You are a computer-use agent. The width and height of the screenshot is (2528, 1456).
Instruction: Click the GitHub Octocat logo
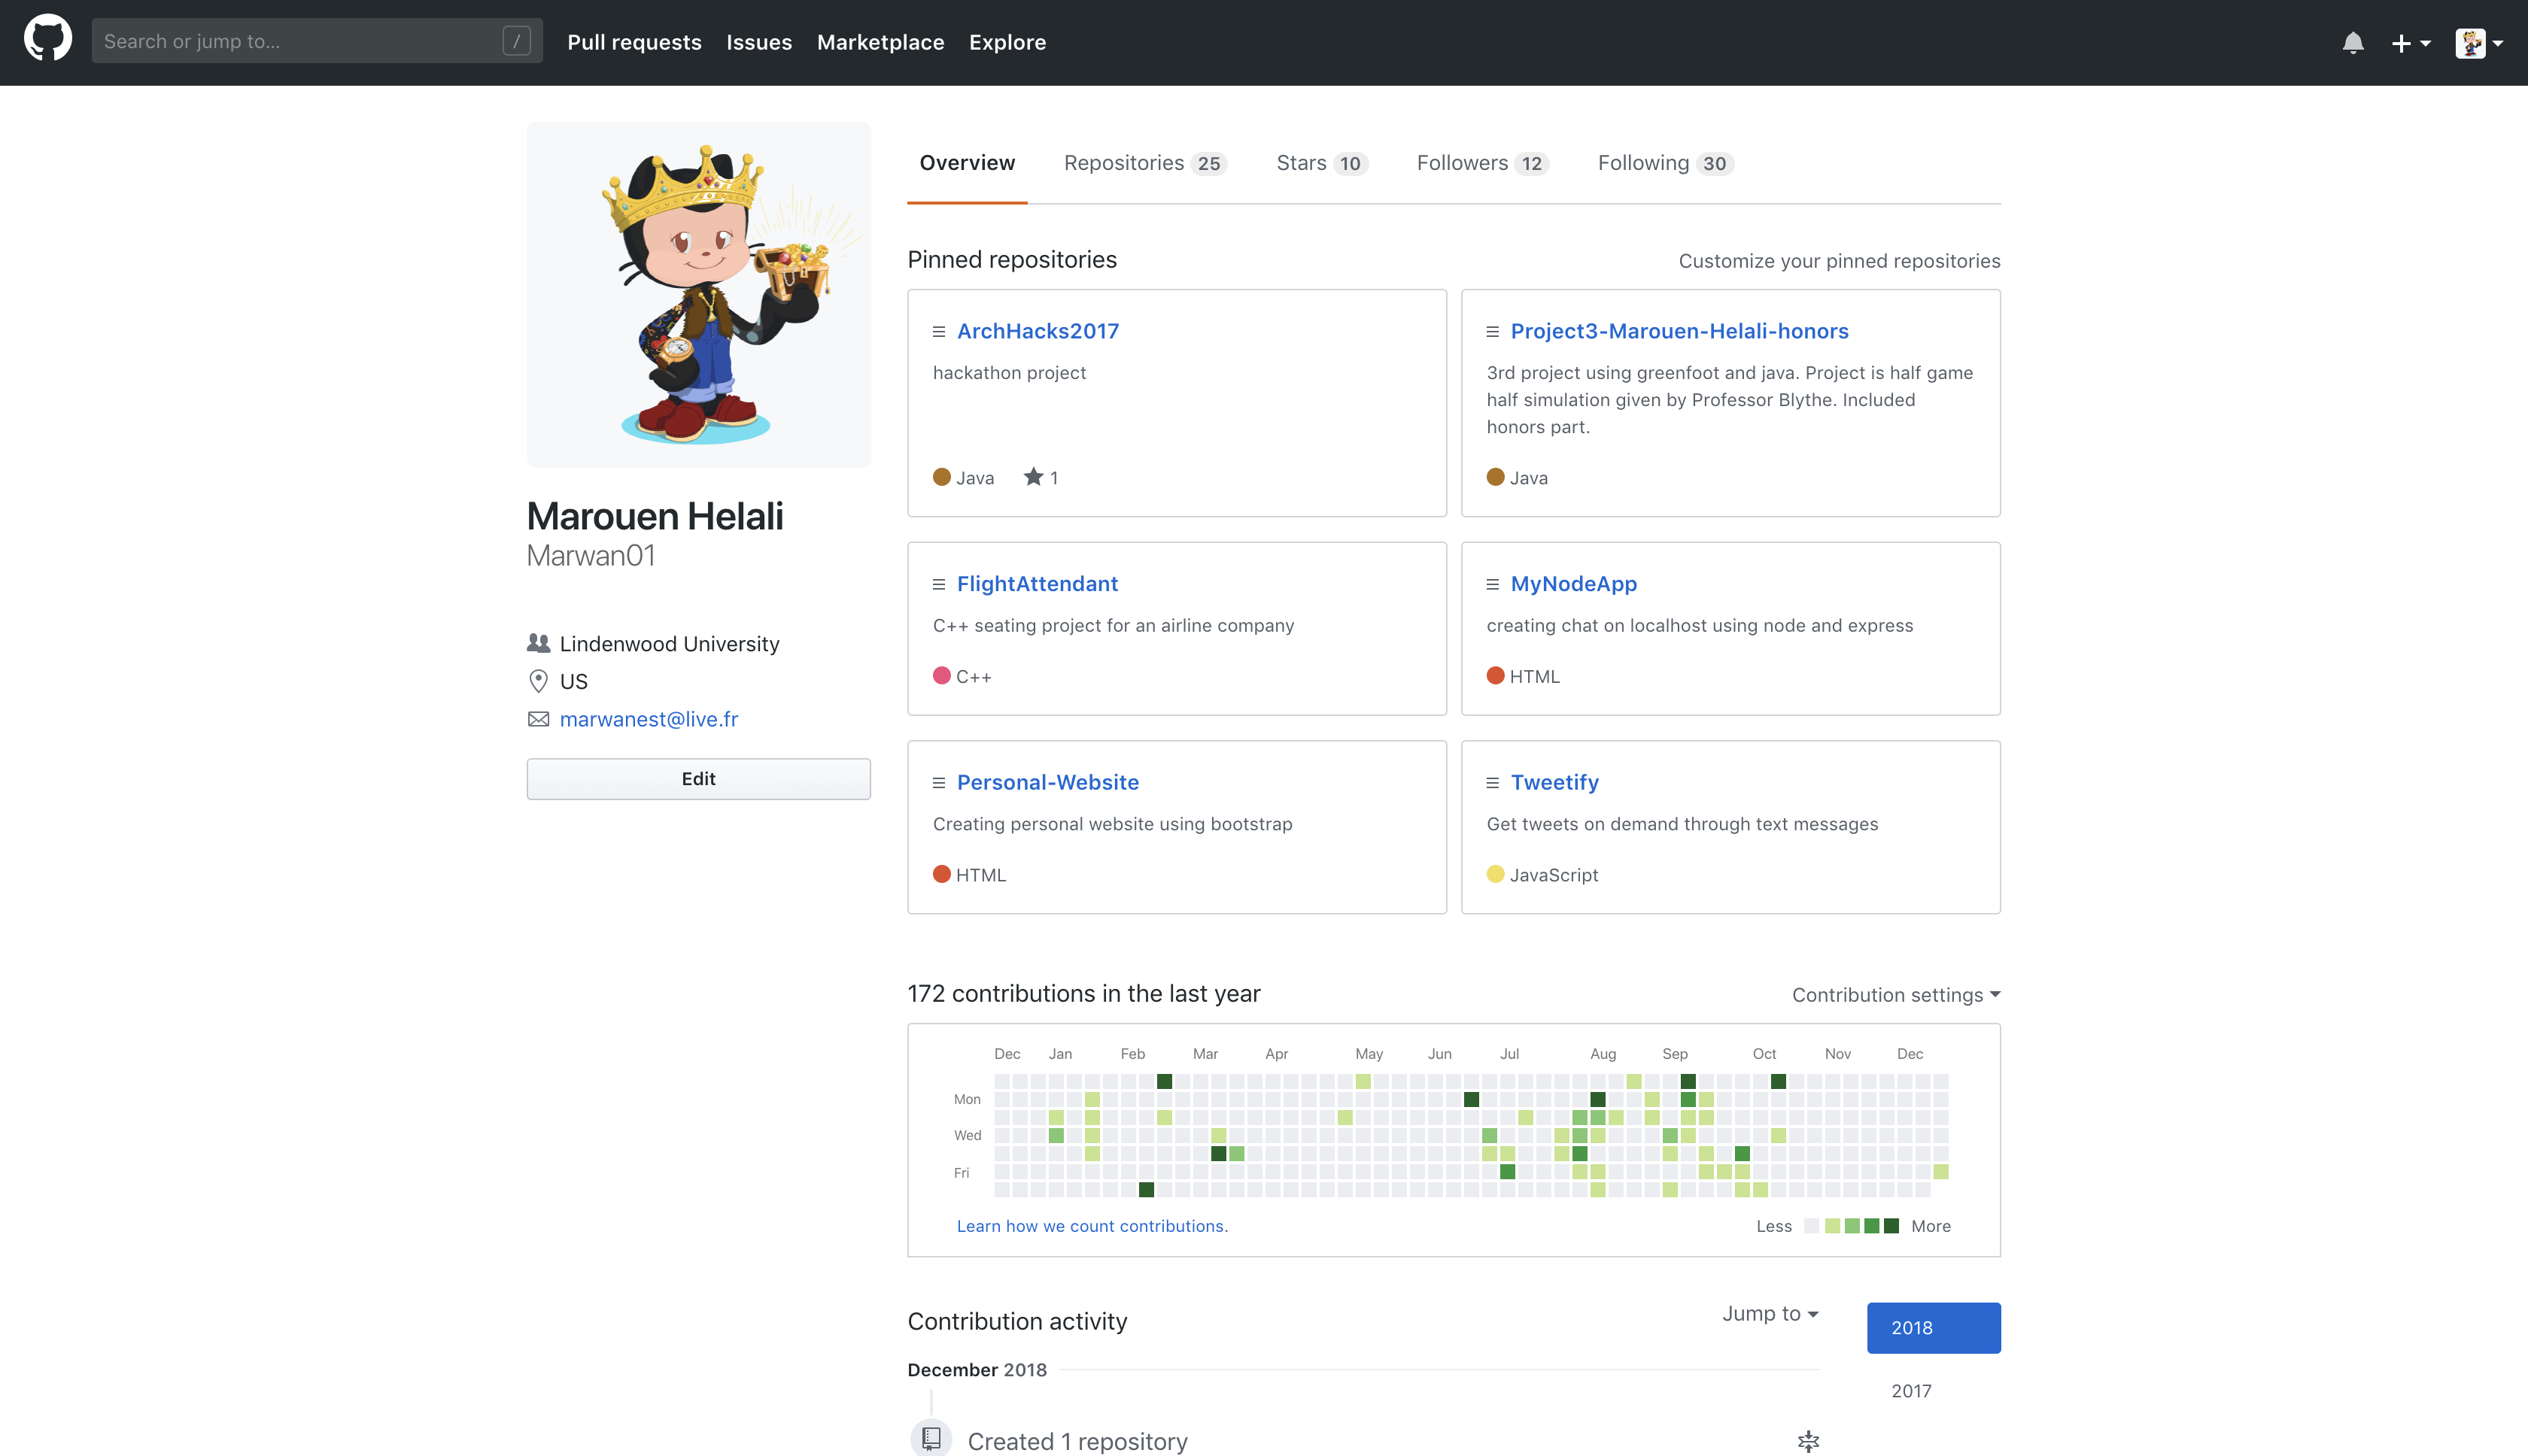(47, 40)
